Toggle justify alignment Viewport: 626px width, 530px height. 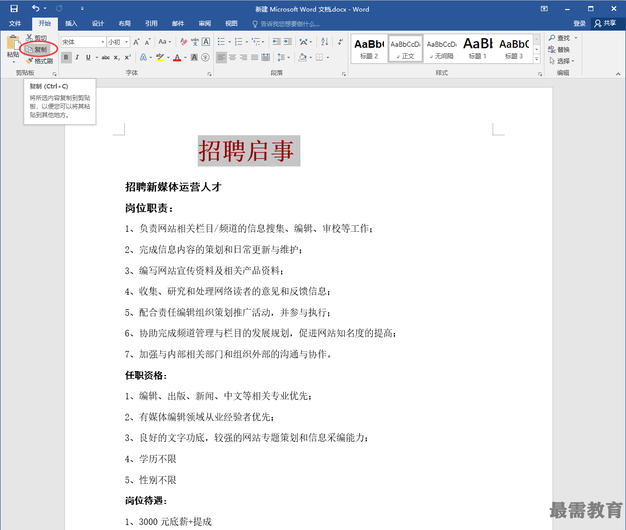pyautogui.click(x=255, y=57)
